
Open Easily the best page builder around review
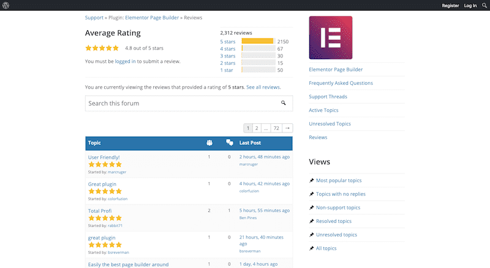128,264
